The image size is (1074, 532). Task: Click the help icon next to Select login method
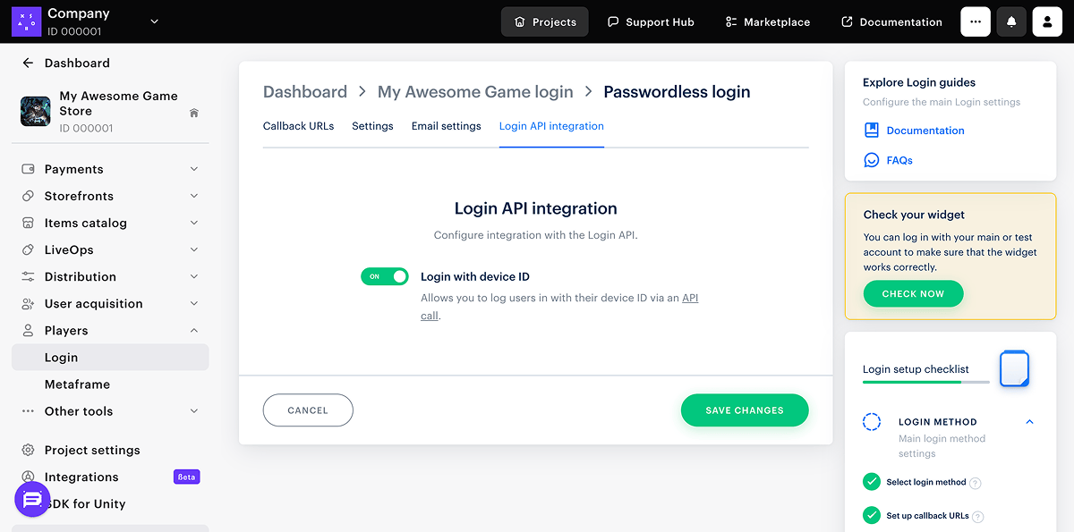976,483
